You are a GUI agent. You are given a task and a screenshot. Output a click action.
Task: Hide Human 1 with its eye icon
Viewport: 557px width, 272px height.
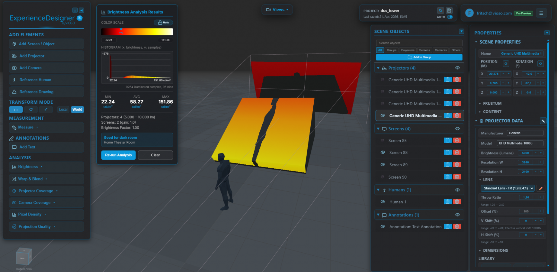[x=383, y=202]
